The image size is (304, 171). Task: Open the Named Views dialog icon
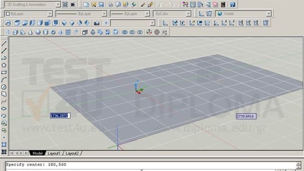pyautogui.click(x=8, y=23)
